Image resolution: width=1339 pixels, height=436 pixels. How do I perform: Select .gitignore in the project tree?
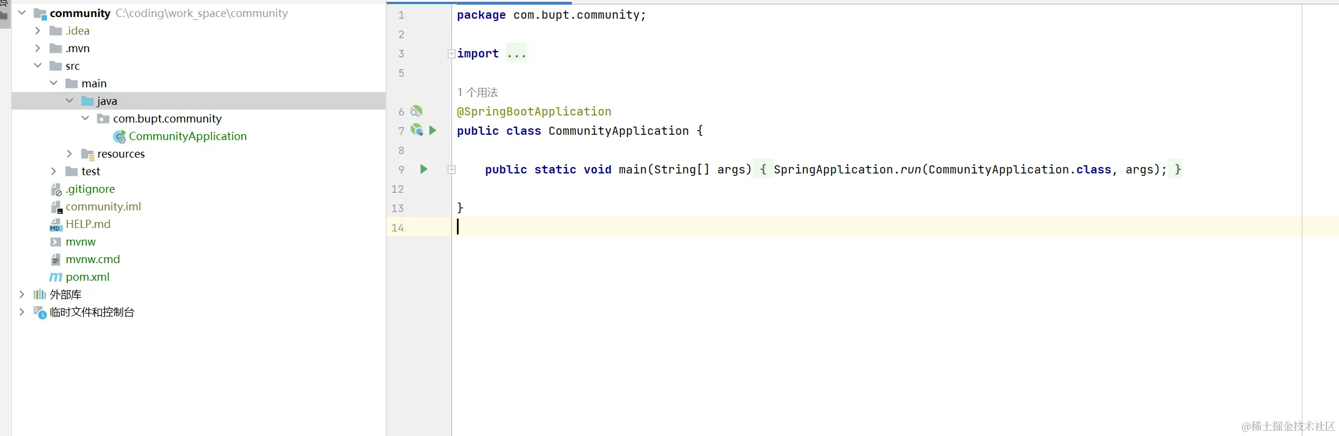(x=90, y=189)
